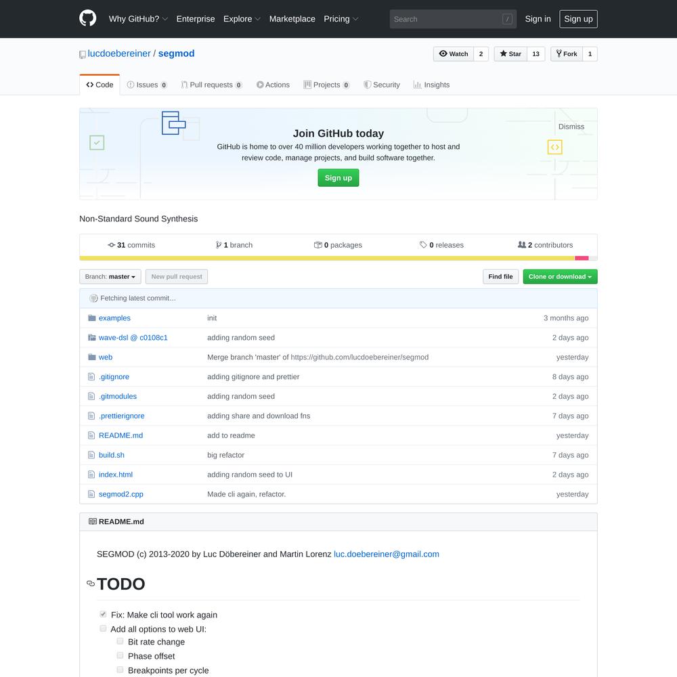Click the file icon for .prettierignore

click(91, 416)
